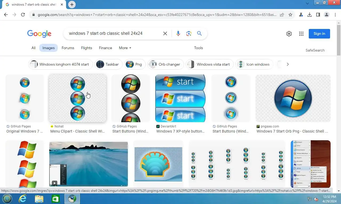Open the green taskbar application icon
Image resolution: width=341 pixels, height=204 pixels.
[x=55, y=199]
